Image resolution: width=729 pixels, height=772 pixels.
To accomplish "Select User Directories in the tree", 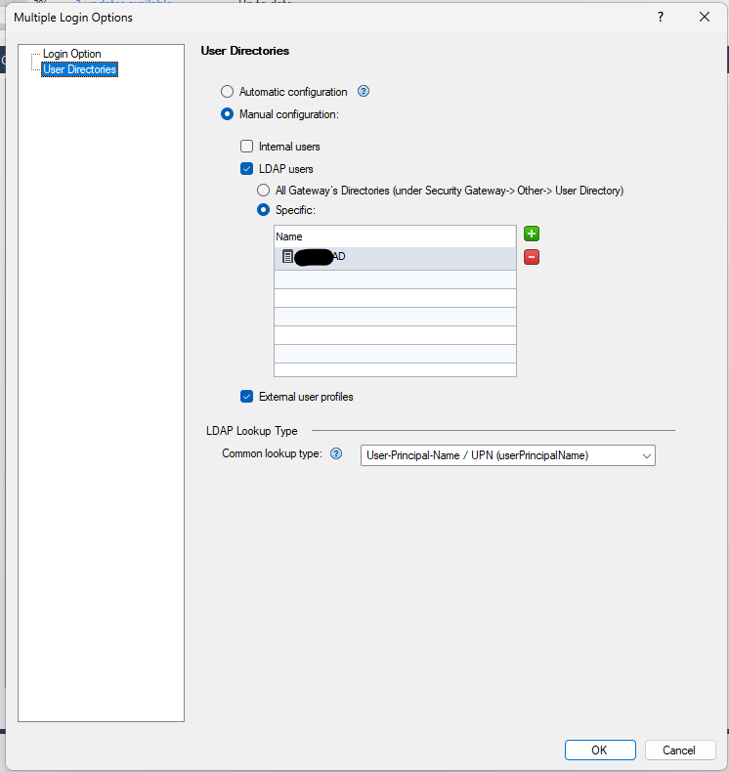I will coord(80,69).
